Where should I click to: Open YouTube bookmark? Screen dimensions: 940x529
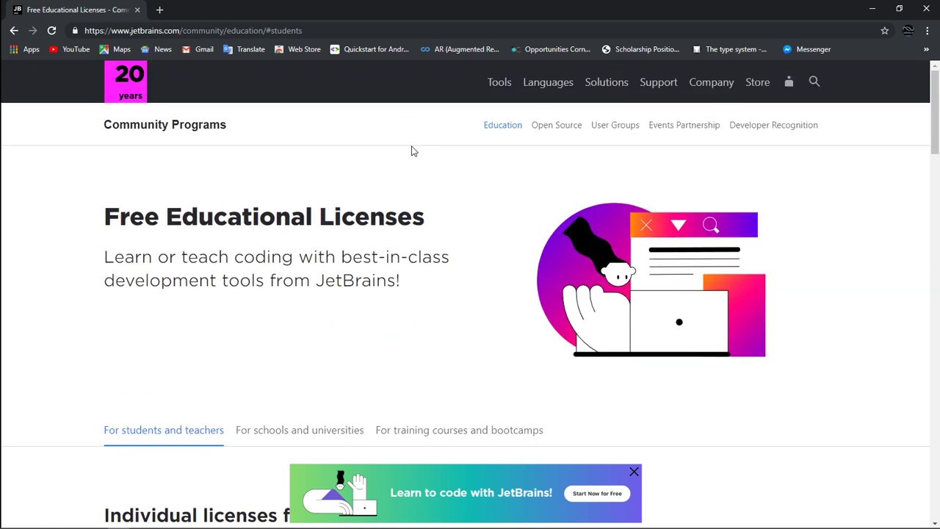click(69, 49)
